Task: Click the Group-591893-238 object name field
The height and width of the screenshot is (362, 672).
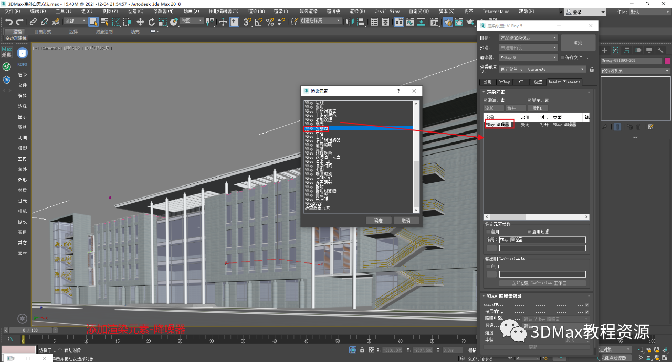Action: click(632, 61)
